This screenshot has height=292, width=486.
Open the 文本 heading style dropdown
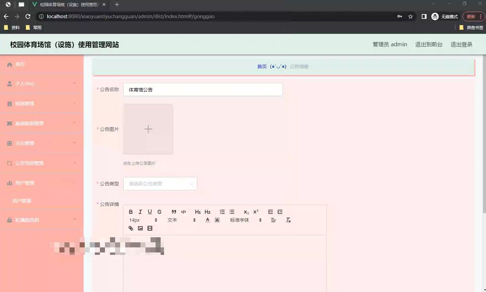point(182,220)
